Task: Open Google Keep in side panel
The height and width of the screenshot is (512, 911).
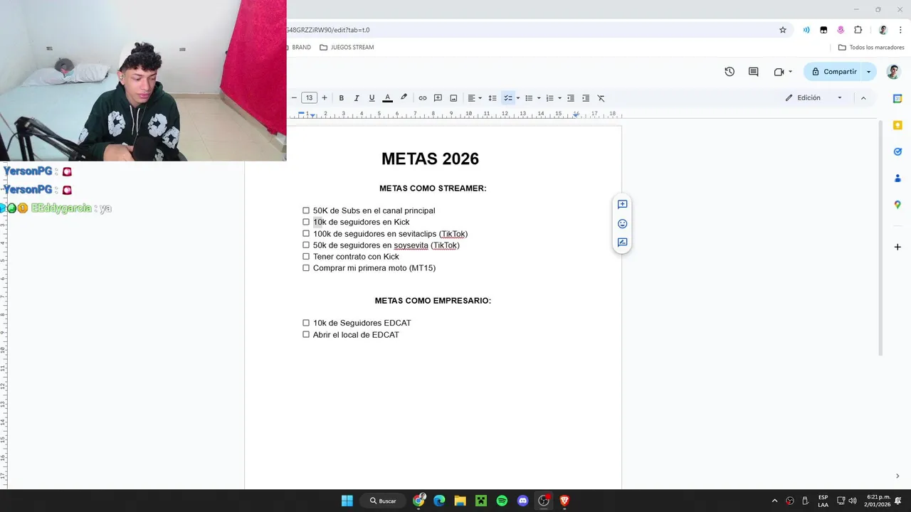Action: pos(897,125)
